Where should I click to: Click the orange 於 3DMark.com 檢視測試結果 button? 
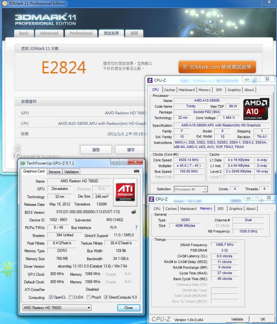pos(217,67)
